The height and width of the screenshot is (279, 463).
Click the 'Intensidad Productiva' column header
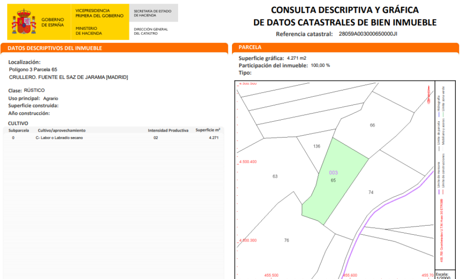[168, 131]
